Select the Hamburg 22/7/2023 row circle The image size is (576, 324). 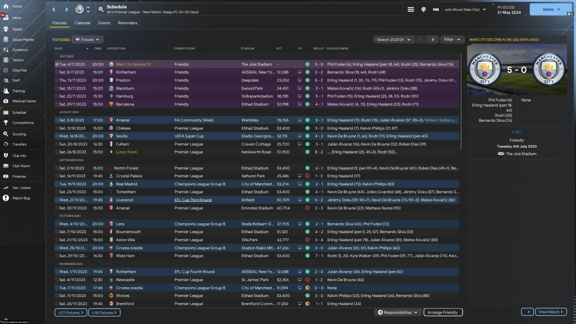[57, 96]
